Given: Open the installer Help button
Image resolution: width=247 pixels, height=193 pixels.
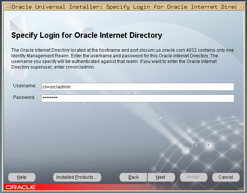Looking at the screenshot, I should click(x=22, y=177).
